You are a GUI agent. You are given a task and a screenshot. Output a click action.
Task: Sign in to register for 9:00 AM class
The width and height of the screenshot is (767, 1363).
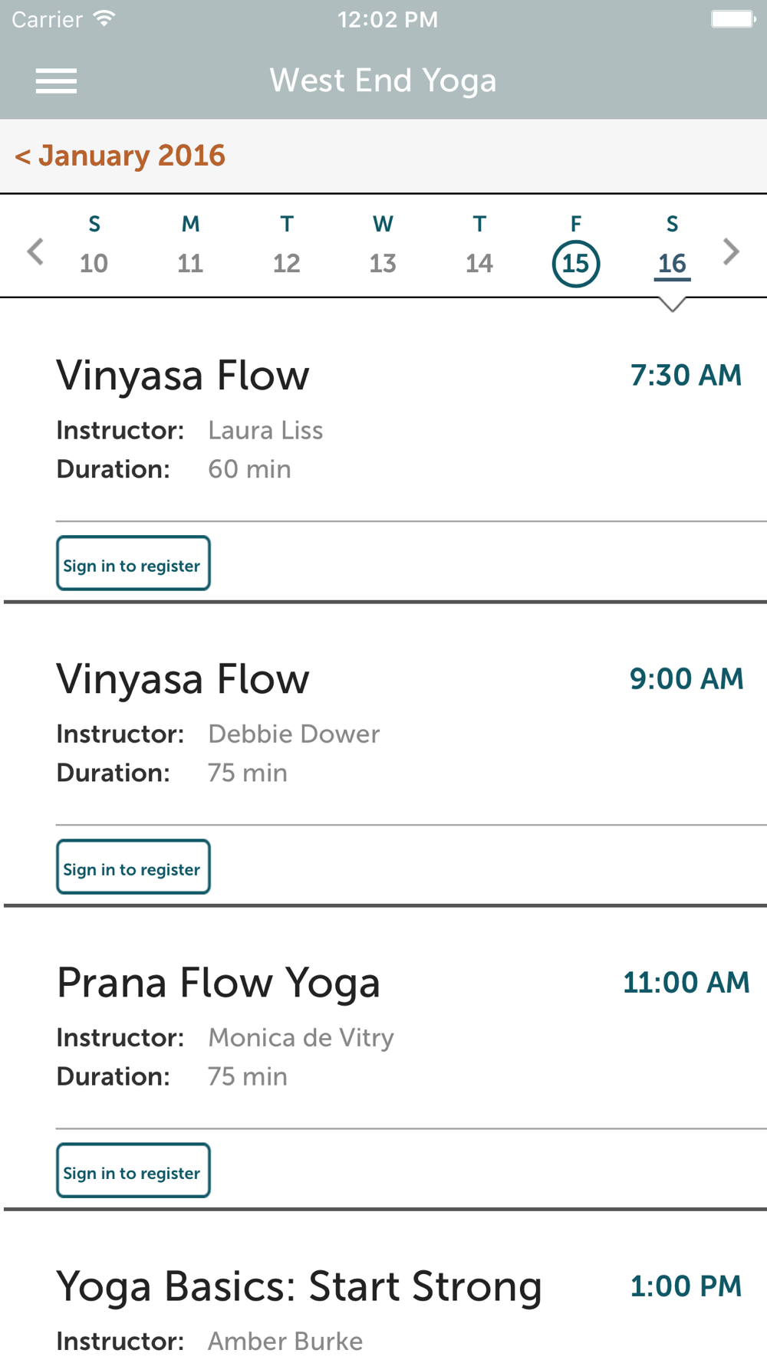tap(133, 867)
